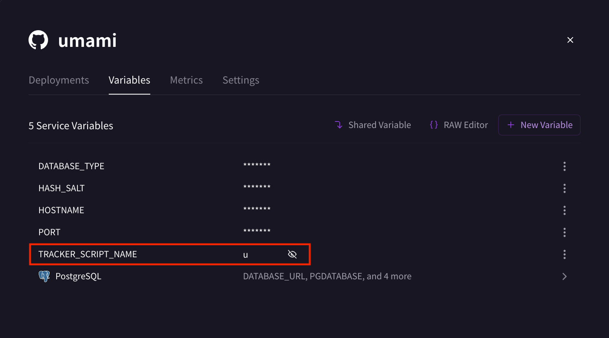Click the PORT variable row
609x338 pixels.
point(49,232)
